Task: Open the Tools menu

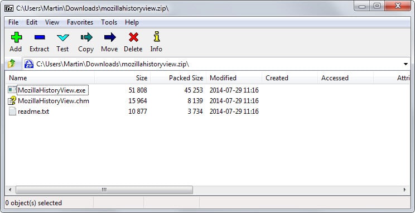Action: tap(109, 22)
